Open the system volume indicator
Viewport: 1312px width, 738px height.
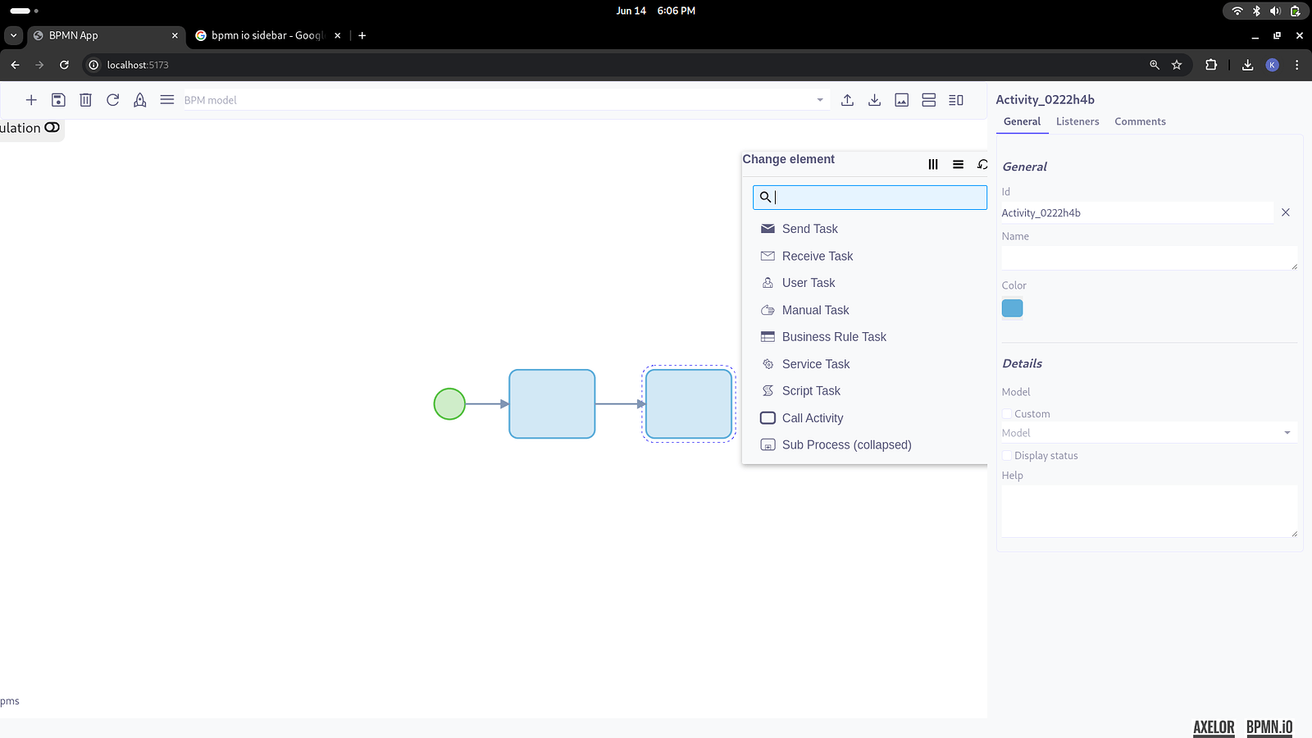point(1275,11)
